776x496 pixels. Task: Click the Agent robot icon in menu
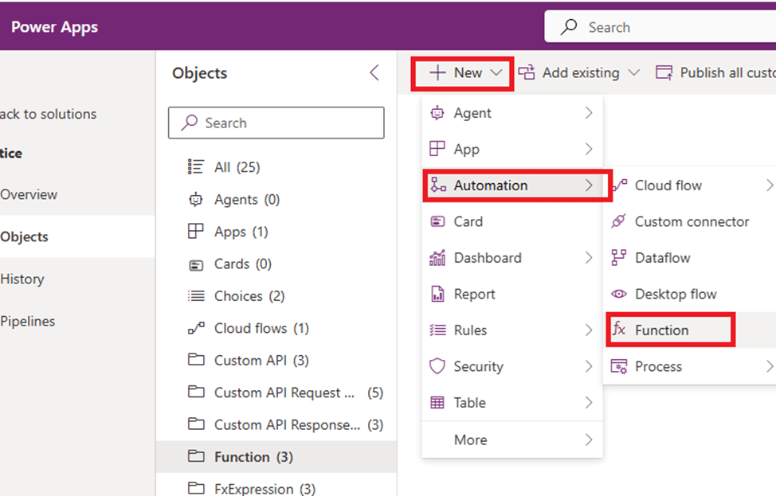(437, 113)
